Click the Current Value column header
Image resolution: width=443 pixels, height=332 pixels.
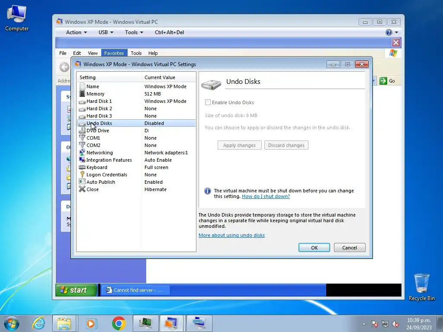(169, 77)
